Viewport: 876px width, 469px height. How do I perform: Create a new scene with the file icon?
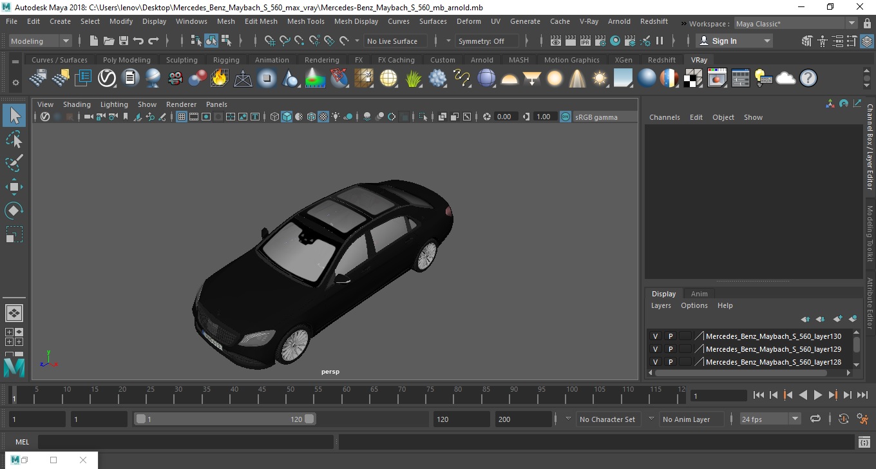click(x=94, y=41)
